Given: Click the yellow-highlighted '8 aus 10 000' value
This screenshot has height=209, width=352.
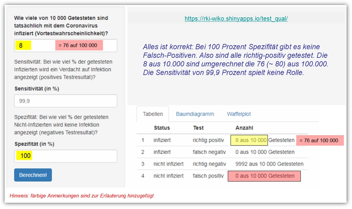Looking at the screenshot, I should point(249,140).
